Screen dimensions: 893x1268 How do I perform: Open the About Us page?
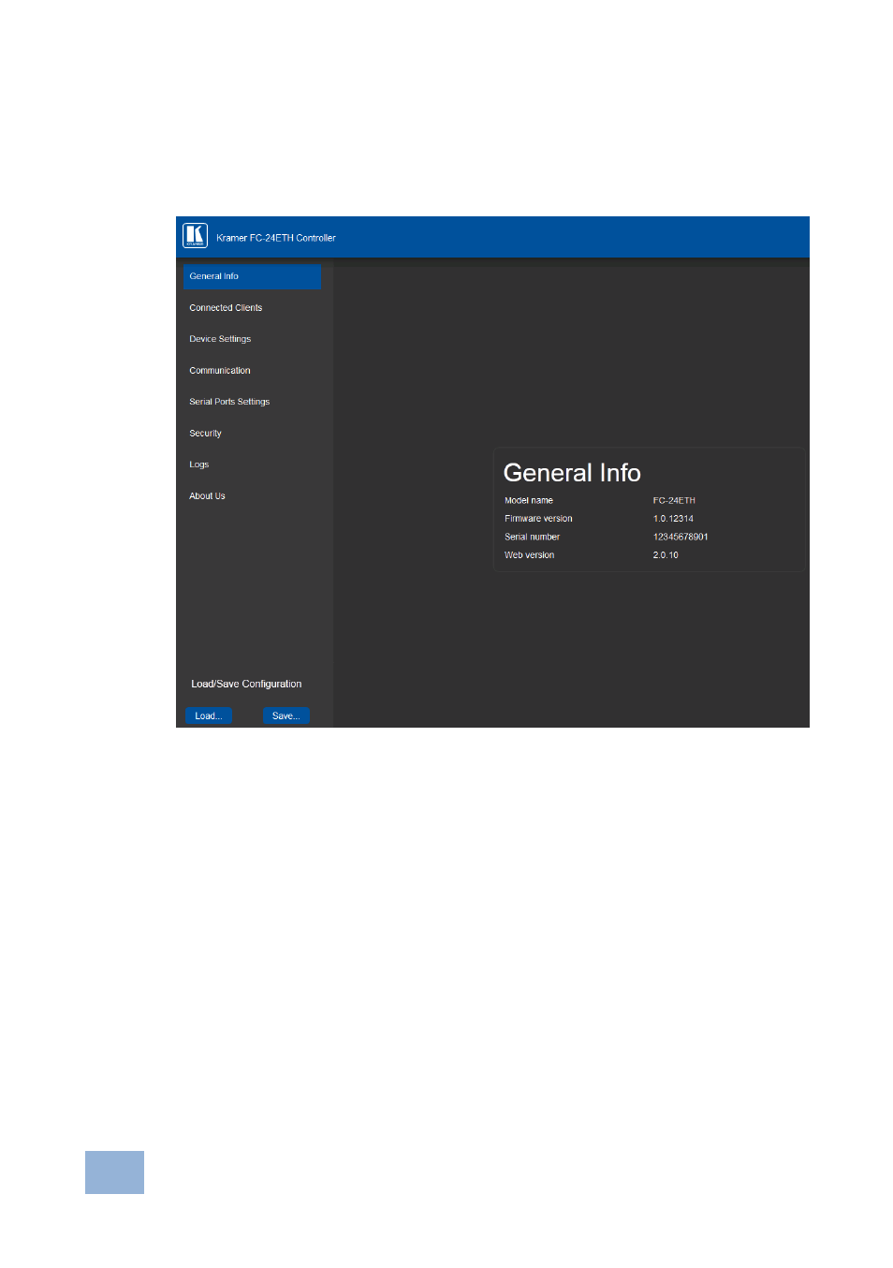pos(207,496)
